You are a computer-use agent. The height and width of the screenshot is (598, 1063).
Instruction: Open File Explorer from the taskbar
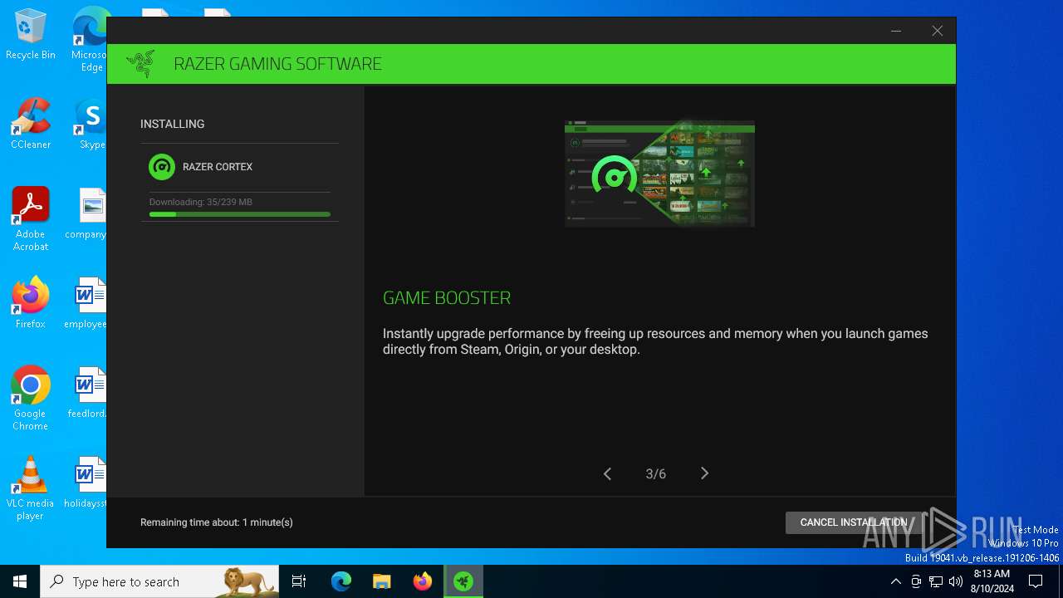(x=382, y=581)
